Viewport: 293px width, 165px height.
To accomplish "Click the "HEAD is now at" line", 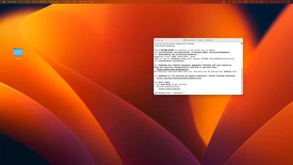I will 194,59.
